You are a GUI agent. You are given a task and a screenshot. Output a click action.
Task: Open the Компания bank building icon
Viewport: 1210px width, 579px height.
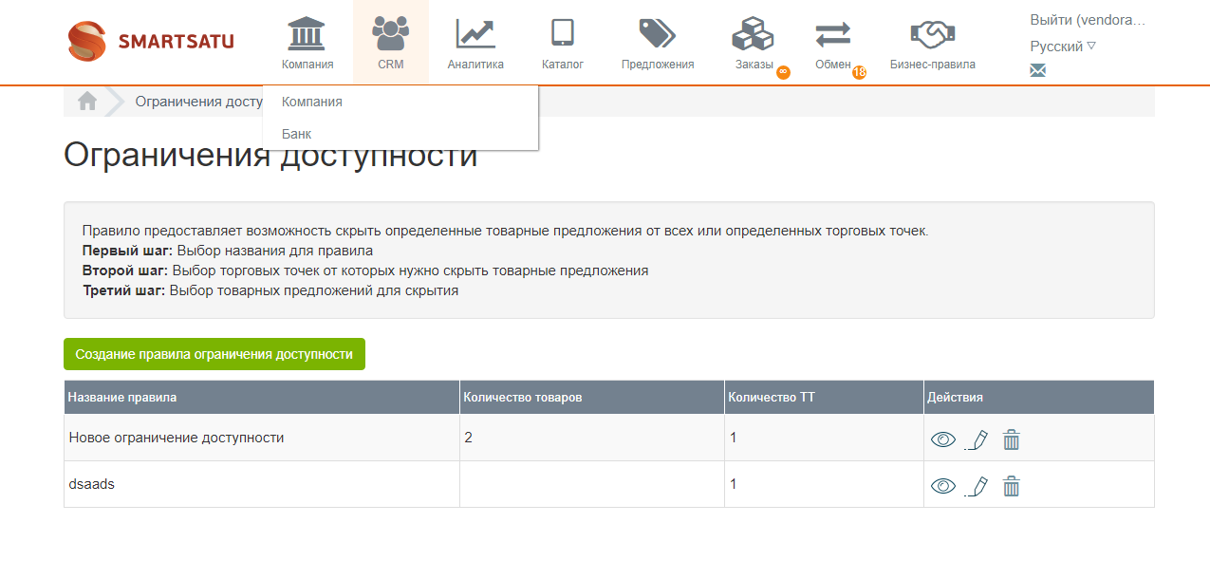pyautogui.click(x=307, y=33)
